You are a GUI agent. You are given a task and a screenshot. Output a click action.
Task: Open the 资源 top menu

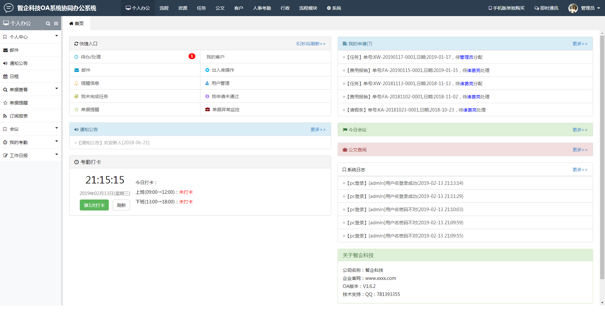point(183,8)
